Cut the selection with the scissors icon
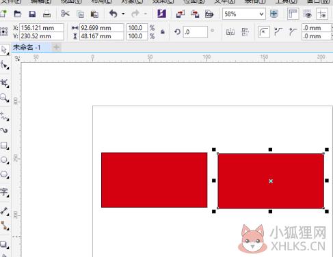This screenshot has height=257, width=333. click(65, 14)
